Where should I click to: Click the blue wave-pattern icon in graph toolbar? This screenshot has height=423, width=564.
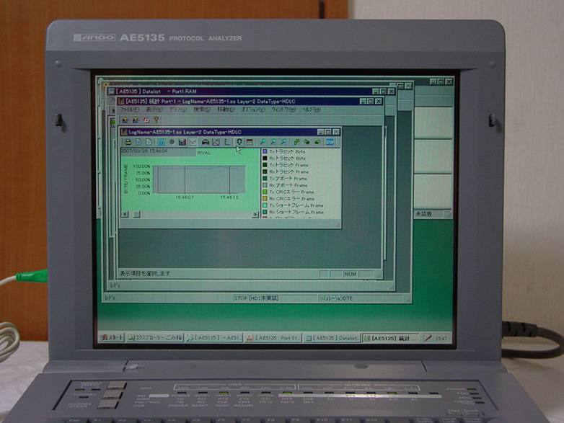(x=161, y=142)
